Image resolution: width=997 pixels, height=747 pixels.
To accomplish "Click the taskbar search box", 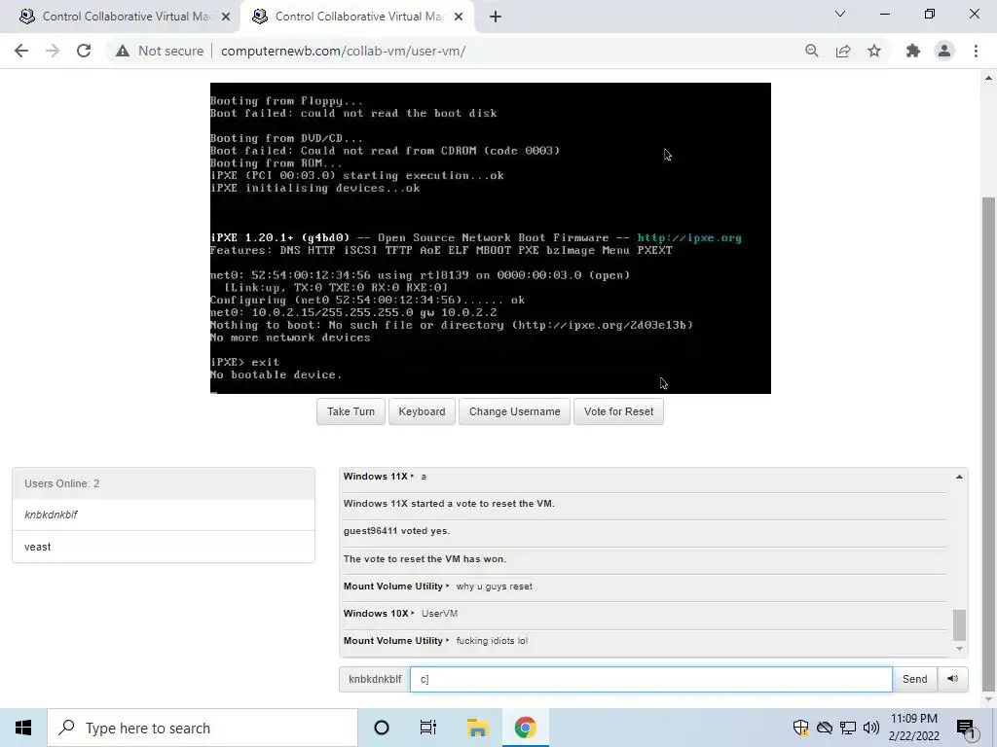I will (x=203, y=728).
